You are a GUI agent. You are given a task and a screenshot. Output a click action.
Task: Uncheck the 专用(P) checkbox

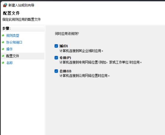coord(56,58)
